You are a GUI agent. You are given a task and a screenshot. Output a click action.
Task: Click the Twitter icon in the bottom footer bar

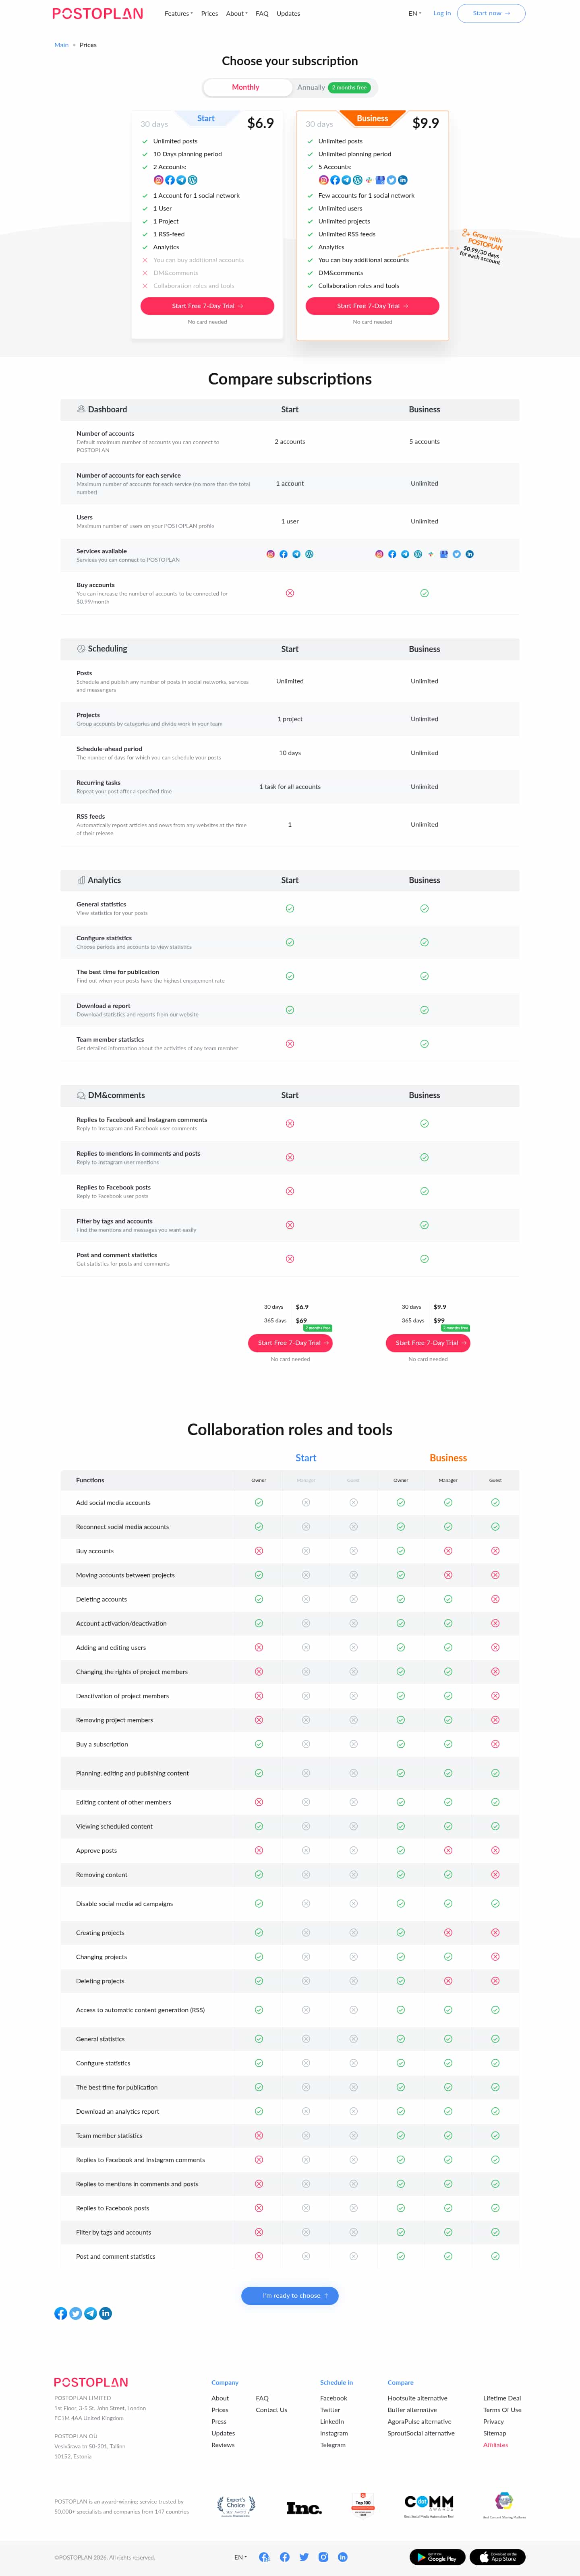[304, 2557]
